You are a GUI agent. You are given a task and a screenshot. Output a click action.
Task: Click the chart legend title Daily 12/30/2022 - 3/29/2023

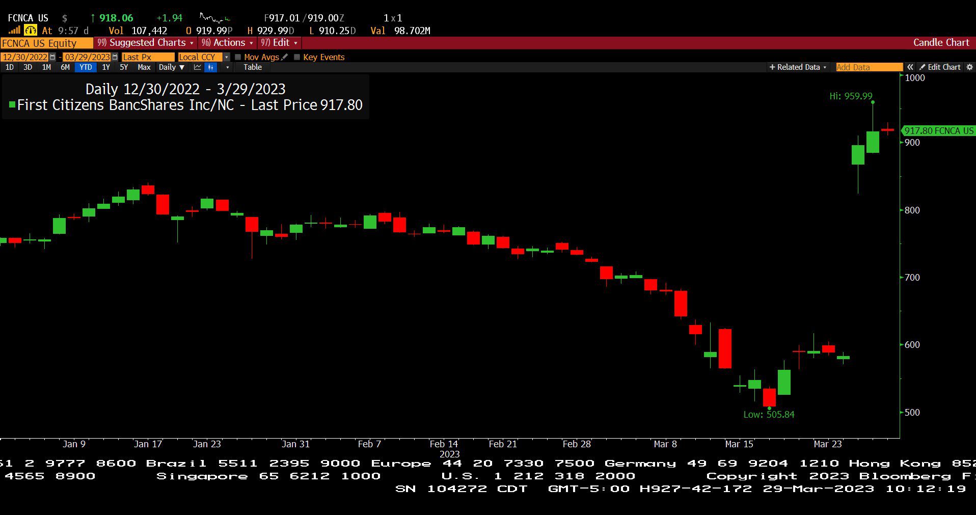pos(185,89)
